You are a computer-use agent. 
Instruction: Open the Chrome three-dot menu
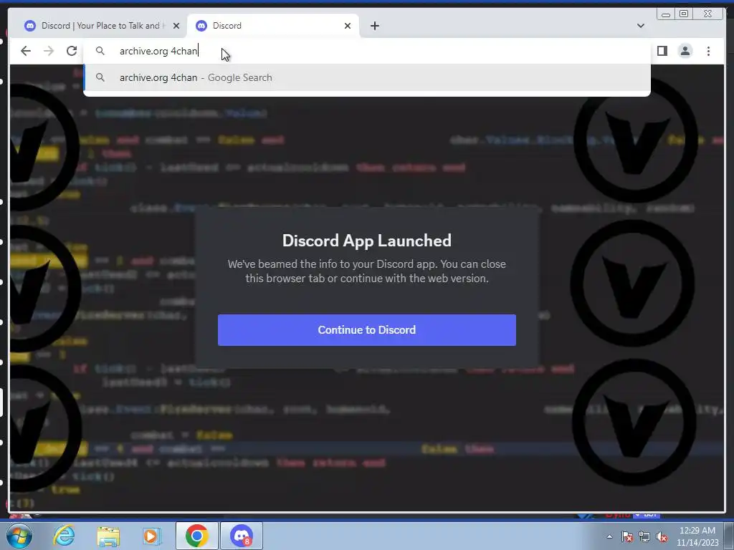[708, 51]
